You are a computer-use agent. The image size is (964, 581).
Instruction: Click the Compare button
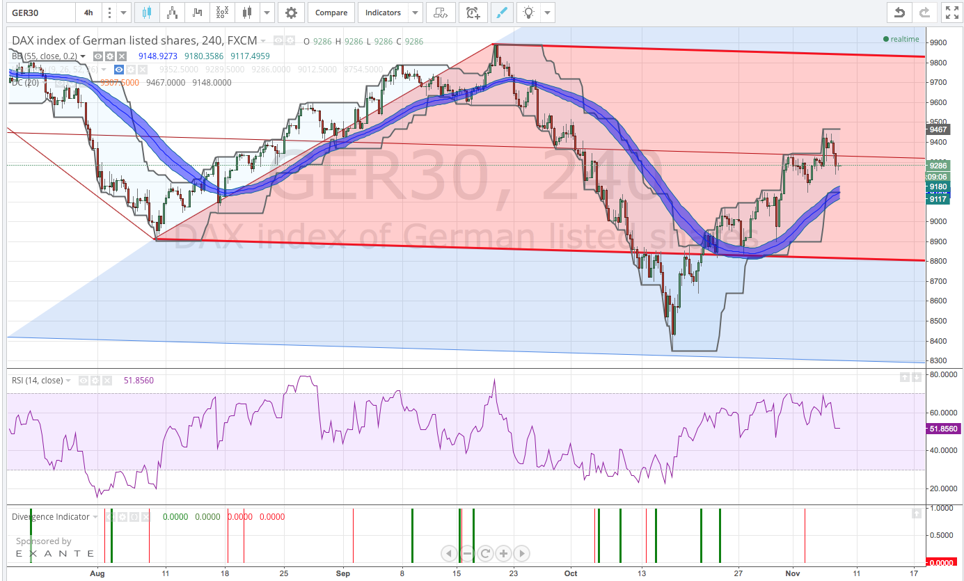(x=331, y=13)
